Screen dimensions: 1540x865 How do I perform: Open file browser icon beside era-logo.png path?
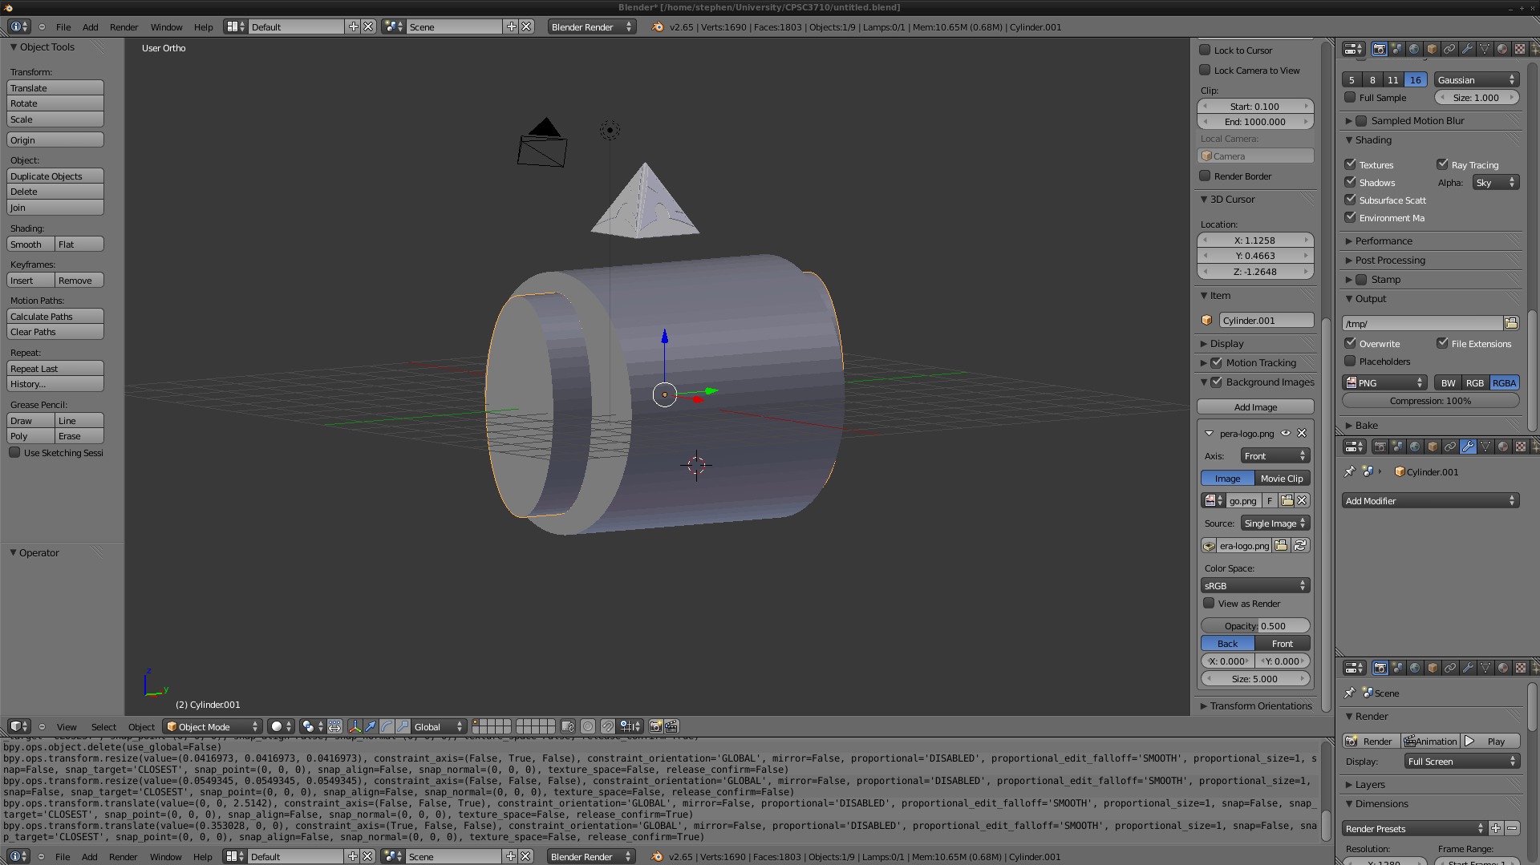click(1281, 545)
